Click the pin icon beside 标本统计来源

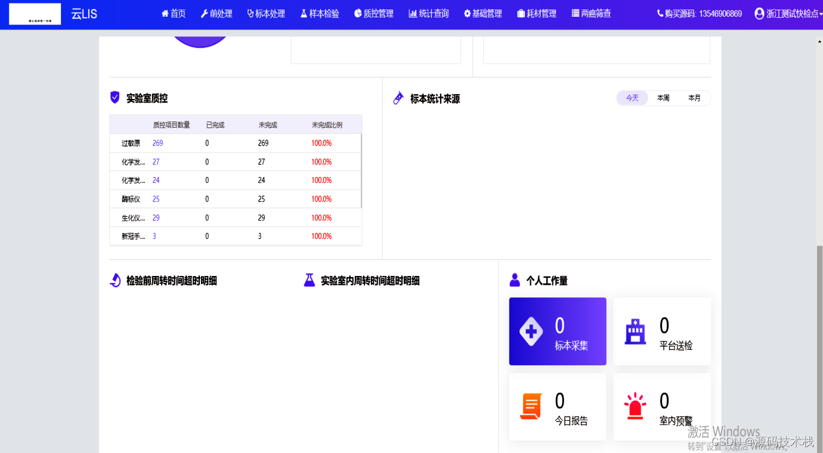click(x=398, y=98)
